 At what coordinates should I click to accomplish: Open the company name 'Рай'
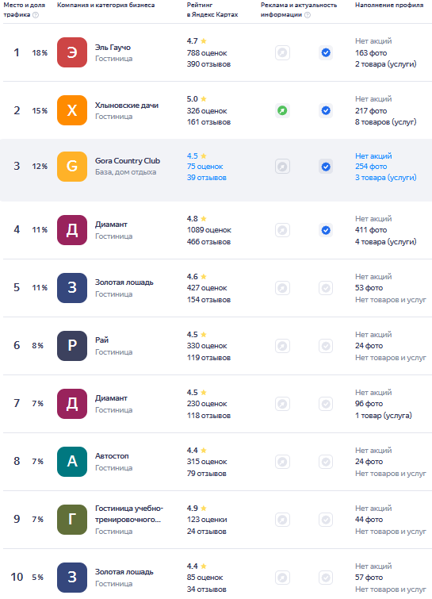[102, 340]
